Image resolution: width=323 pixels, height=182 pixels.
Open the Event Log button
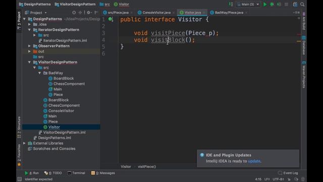(x=288, y=173)
